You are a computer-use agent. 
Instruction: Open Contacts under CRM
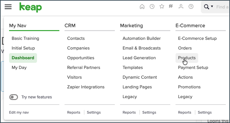[76, 39]
